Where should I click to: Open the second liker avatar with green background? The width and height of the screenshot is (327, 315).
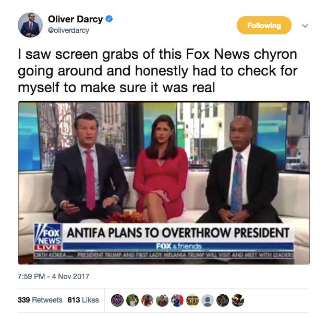click(132, 300)
